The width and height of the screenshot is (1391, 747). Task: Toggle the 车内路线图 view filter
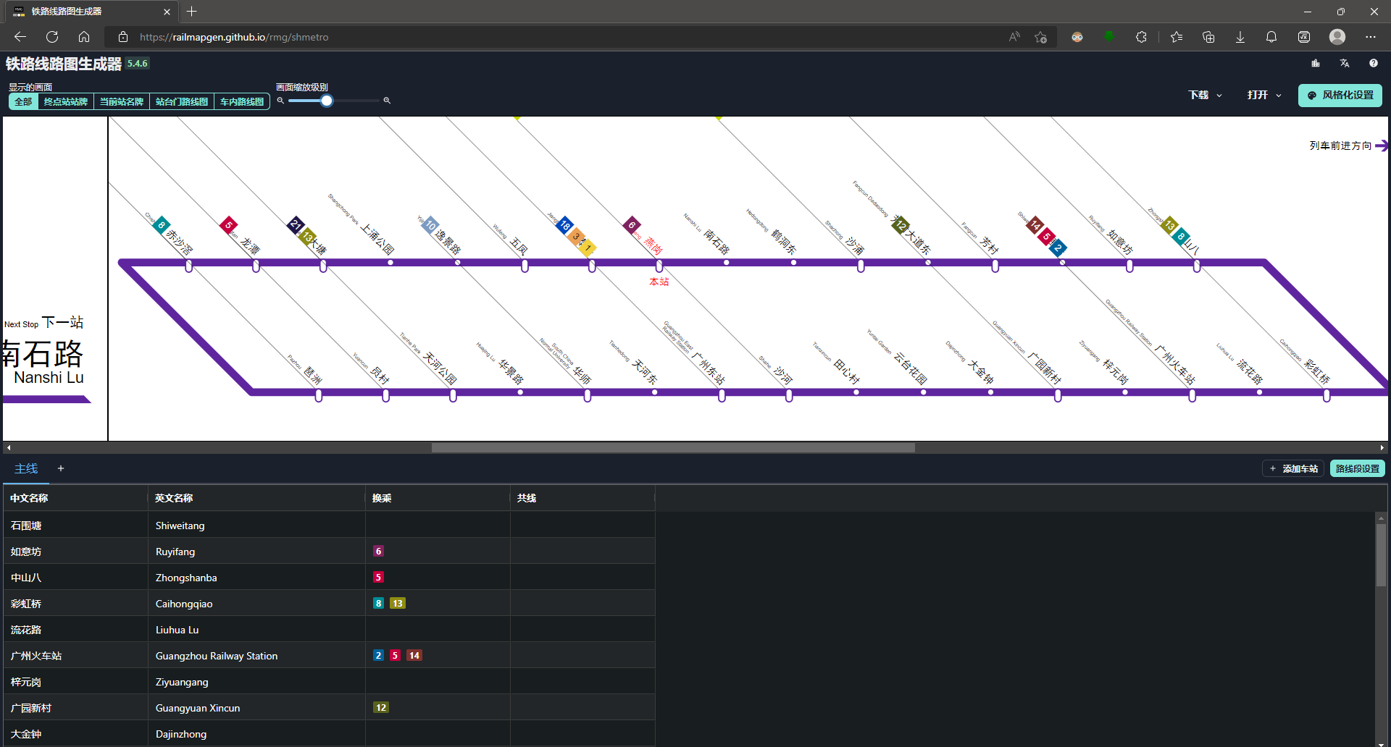pos(242,101)
